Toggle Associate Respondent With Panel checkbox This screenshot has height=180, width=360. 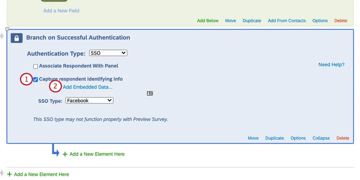pos(36,66)
